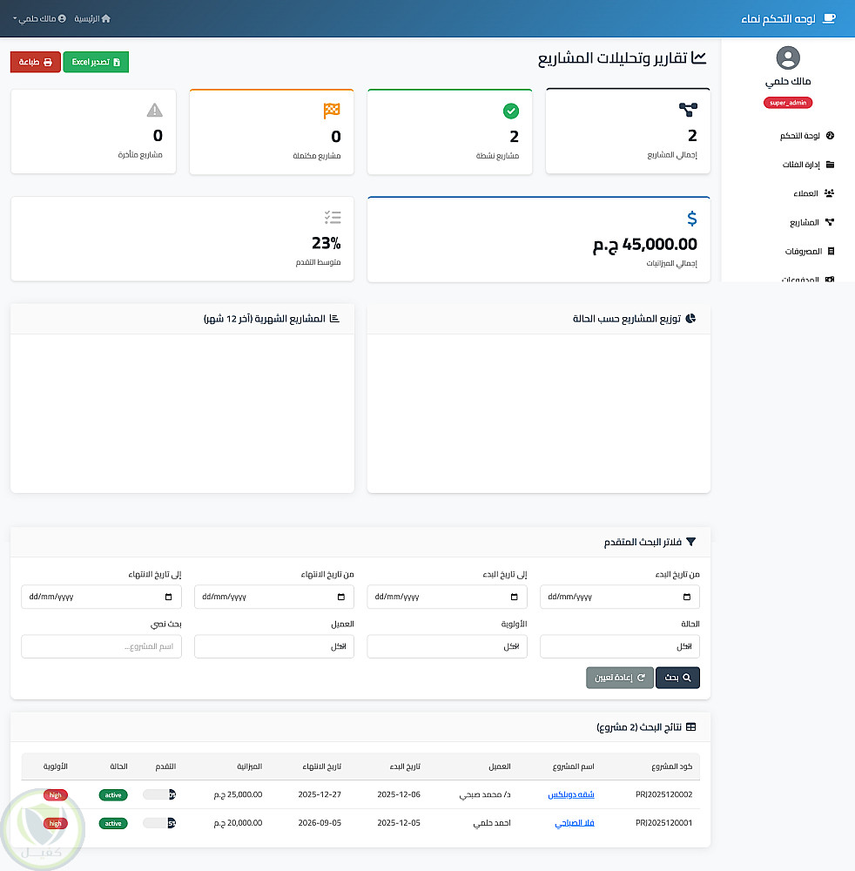Click the super_admin badge
855x871 pixels.
(788, 103)
